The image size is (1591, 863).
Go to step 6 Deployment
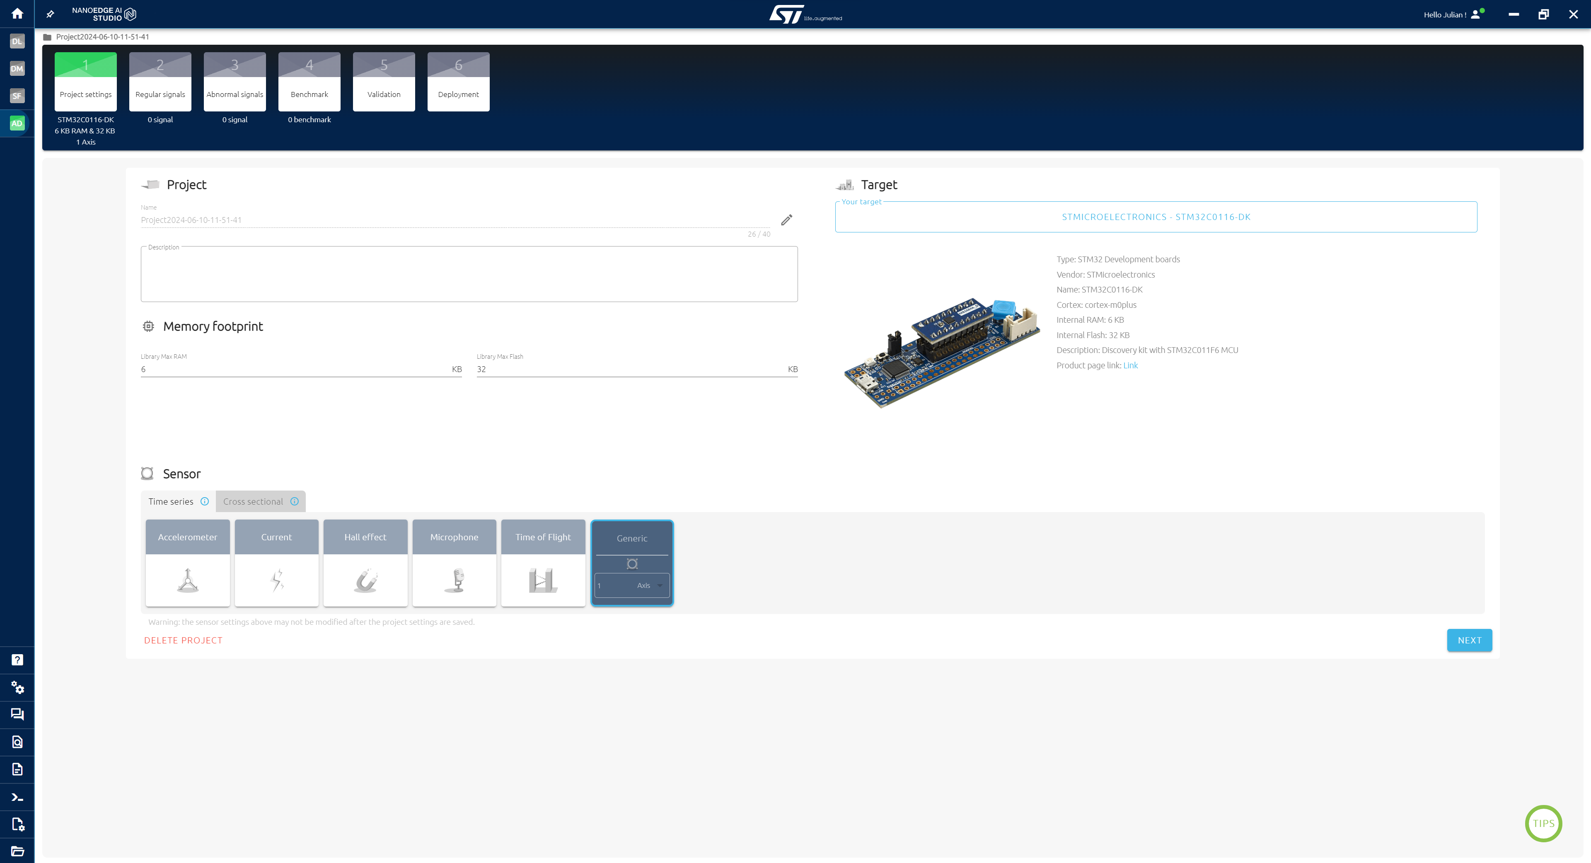[x=458, y=82]
